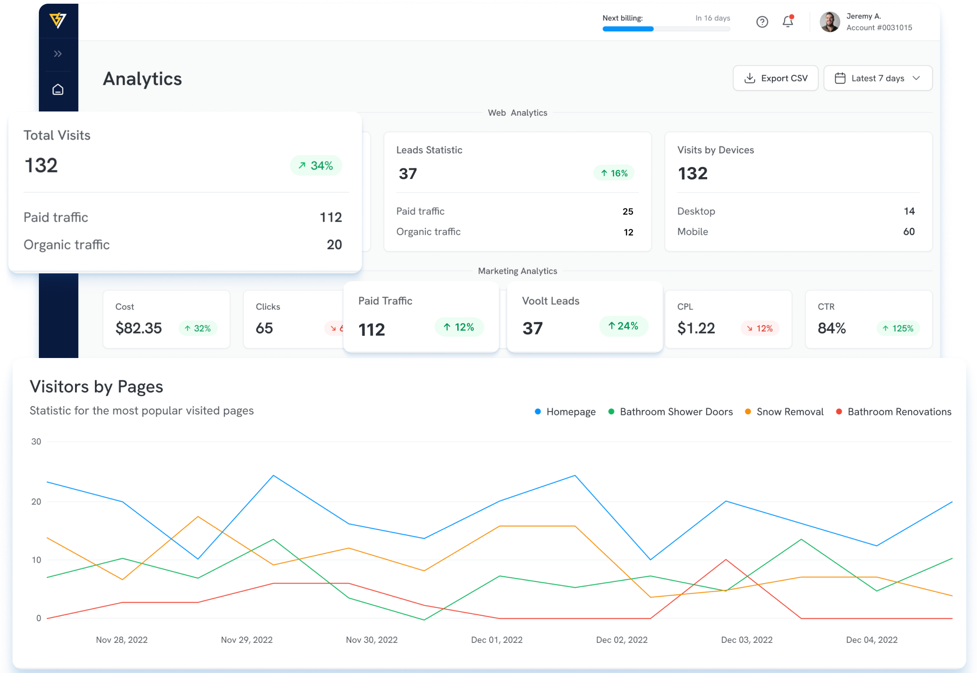Viewport: 977px width, 673px height.
Task: Click the navigation expand arrows icon
Action: [58, 54]
